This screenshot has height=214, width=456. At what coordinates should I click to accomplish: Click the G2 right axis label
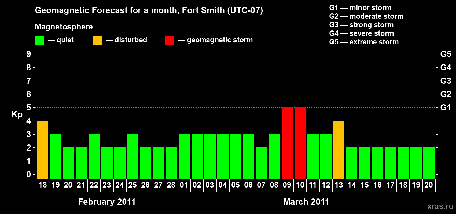[446, 94]
